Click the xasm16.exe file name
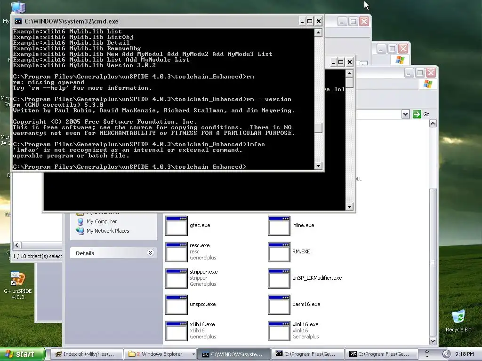 (x=306, y=305)
